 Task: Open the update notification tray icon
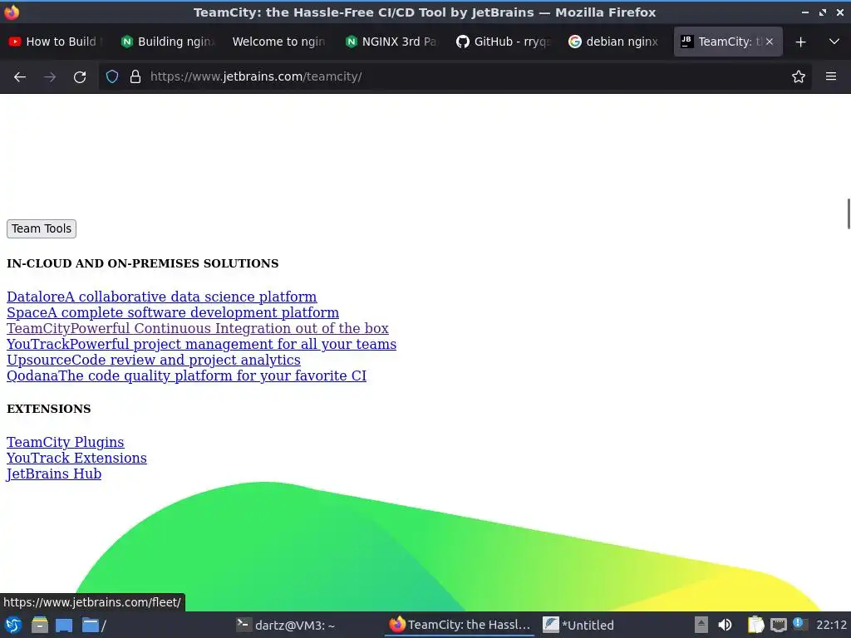pos(799,624)
